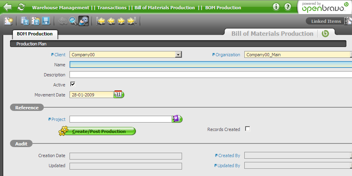Open the Client dropdown arrow
This screenshot has width=352, height=176.
178,55
